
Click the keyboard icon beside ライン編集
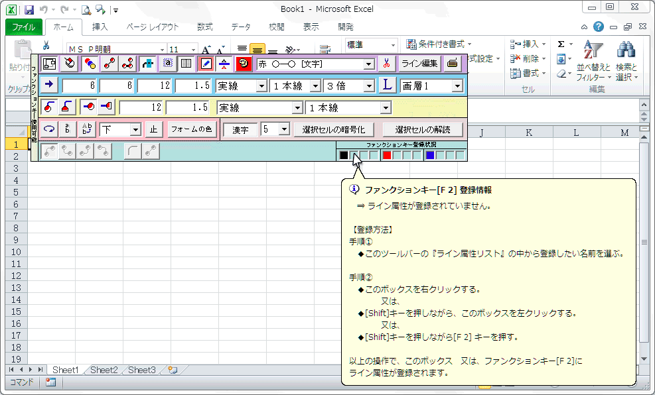452,64
